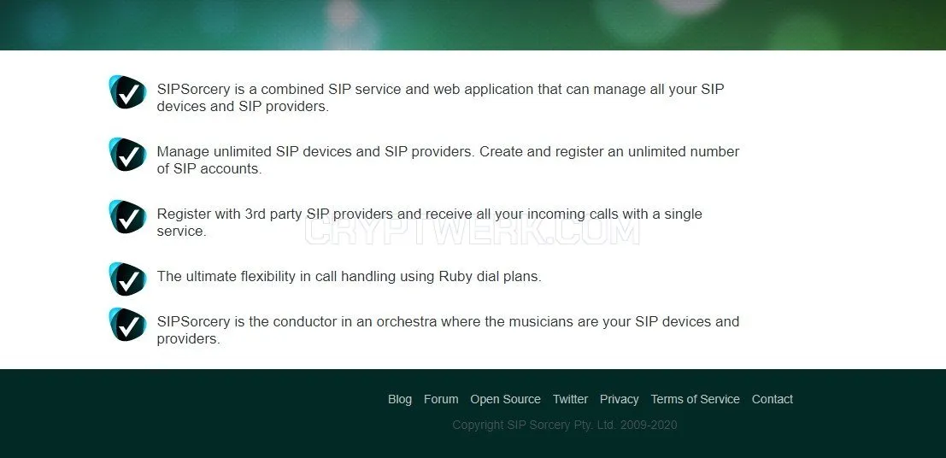Open the Open Source footer link
Screen dimensions: 946x458
[x=506, y=399]
